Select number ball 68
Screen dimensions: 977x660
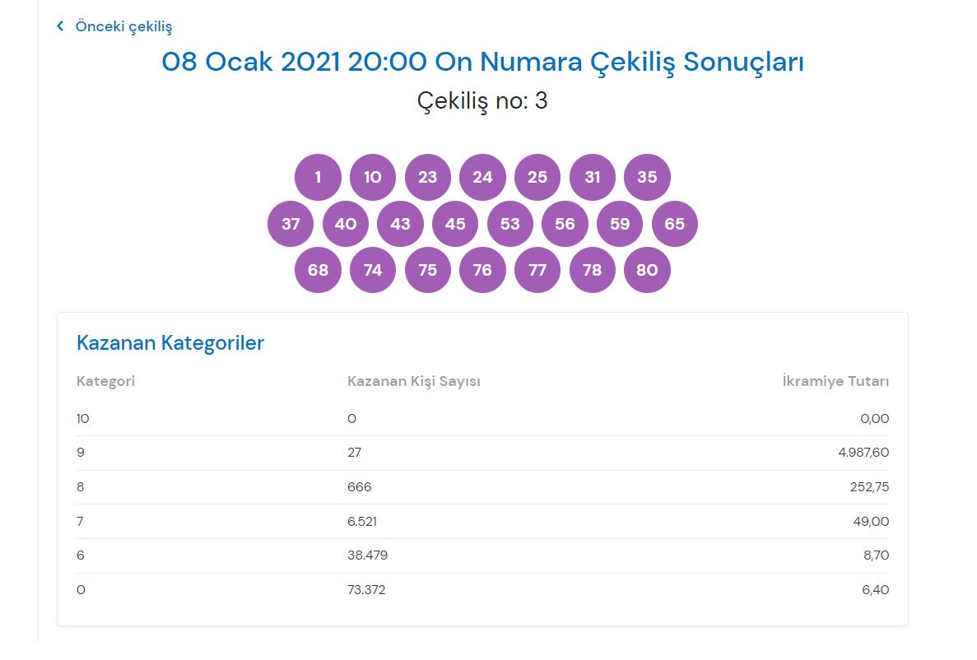[318, 270]
